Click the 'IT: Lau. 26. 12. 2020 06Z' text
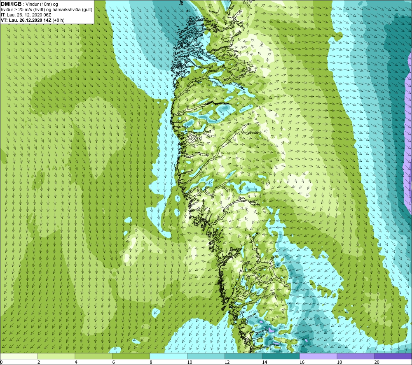The height and width of the screenshot is (365, 412). coord(26,15)
